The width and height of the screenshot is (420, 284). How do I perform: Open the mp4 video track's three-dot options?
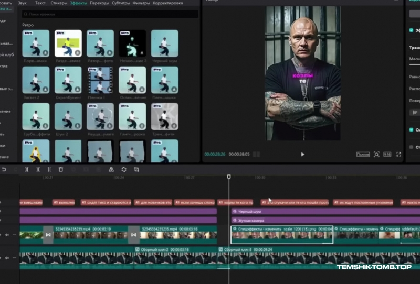point(14,235)
